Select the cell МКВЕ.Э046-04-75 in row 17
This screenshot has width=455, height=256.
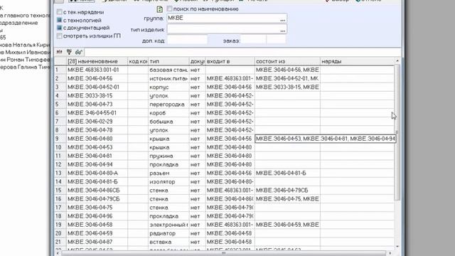97,208
